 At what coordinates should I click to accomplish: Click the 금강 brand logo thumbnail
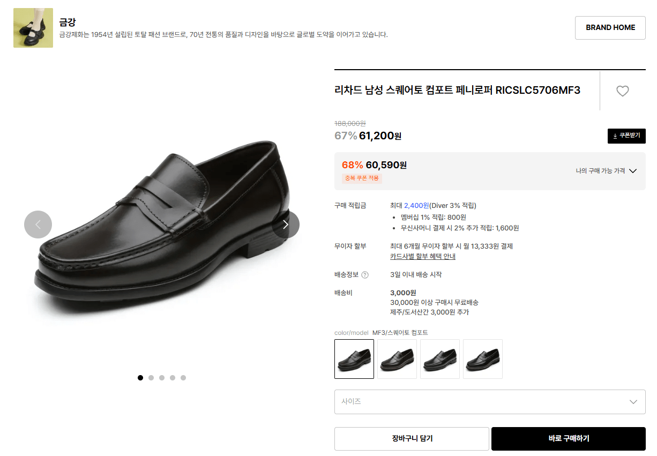click(33, 27)
